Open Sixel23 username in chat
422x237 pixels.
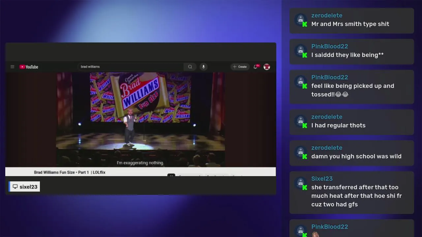pos(322,179)
